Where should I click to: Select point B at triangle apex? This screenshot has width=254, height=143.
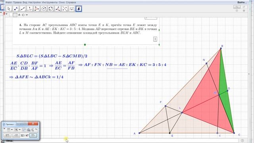[221, 48]
